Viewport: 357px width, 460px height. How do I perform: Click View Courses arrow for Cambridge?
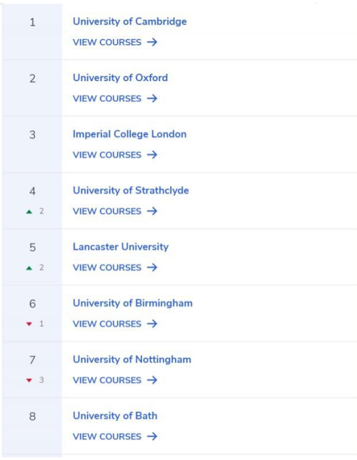click(x=152, y=42)
